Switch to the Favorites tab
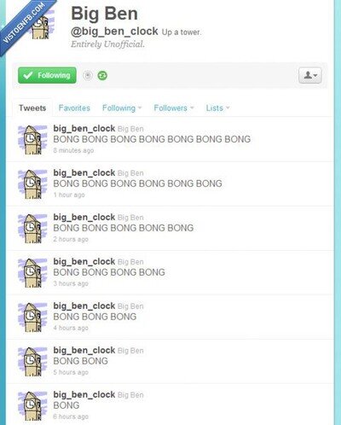Screen dimensions: 341x425 point(74,108)
